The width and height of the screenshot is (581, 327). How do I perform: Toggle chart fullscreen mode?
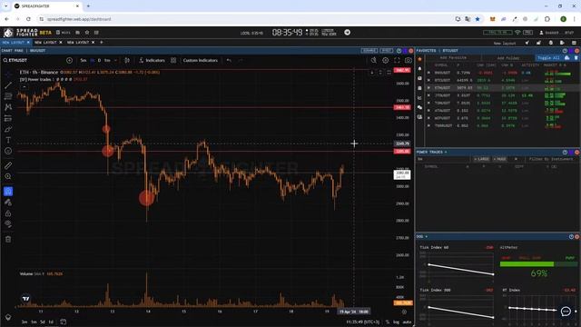[397, 60]
